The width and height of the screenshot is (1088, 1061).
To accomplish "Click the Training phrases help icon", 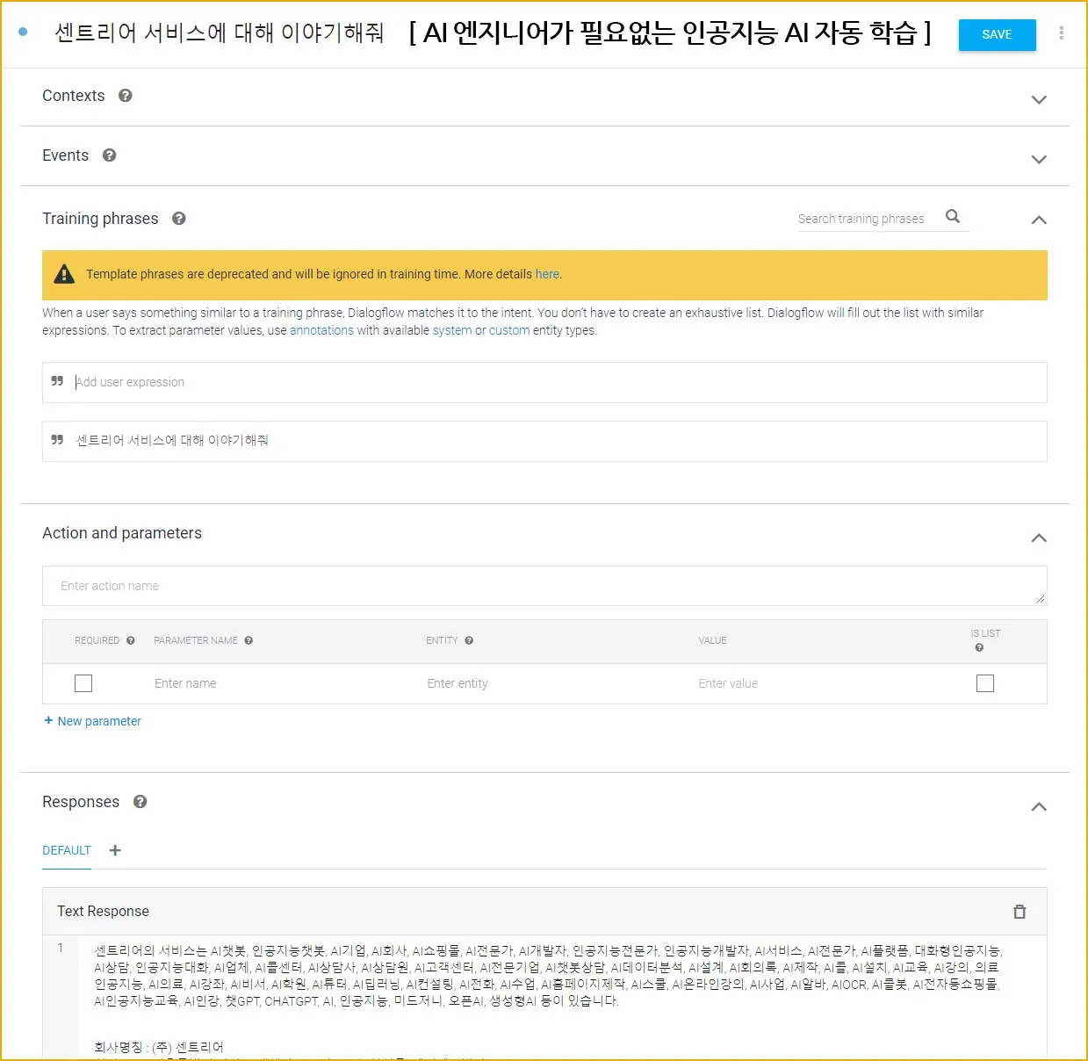I will click(x=179, y=219).
